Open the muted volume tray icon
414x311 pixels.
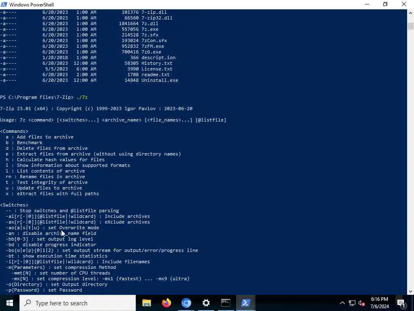tap(361, 303)
